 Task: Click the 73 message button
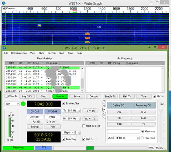144,124
